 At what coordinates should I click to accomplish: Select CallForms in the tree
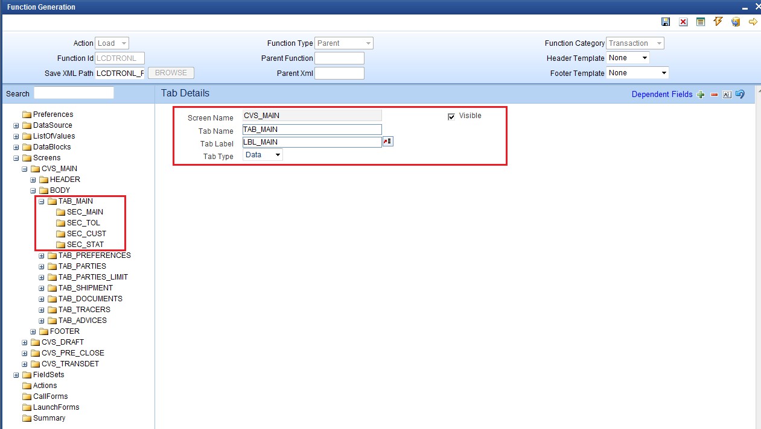coord(51,396)
